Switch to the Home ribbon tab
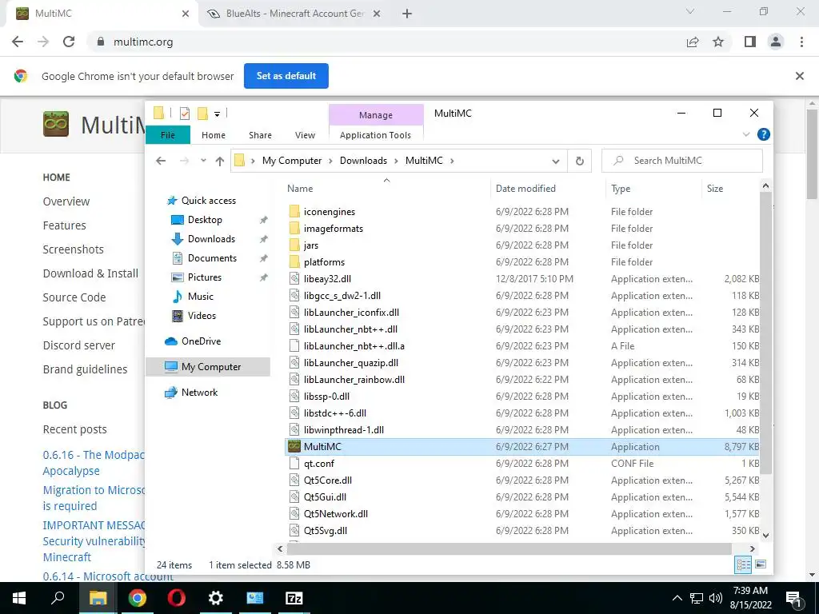The height and width of the screenshot is (614, 819). pyautogui.click(x=213, y=135)
